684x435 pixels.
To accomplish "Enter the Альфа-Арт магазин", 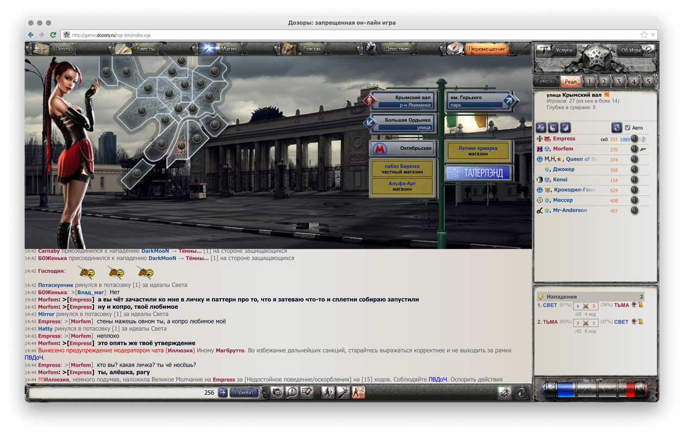I will coord(402,187).
